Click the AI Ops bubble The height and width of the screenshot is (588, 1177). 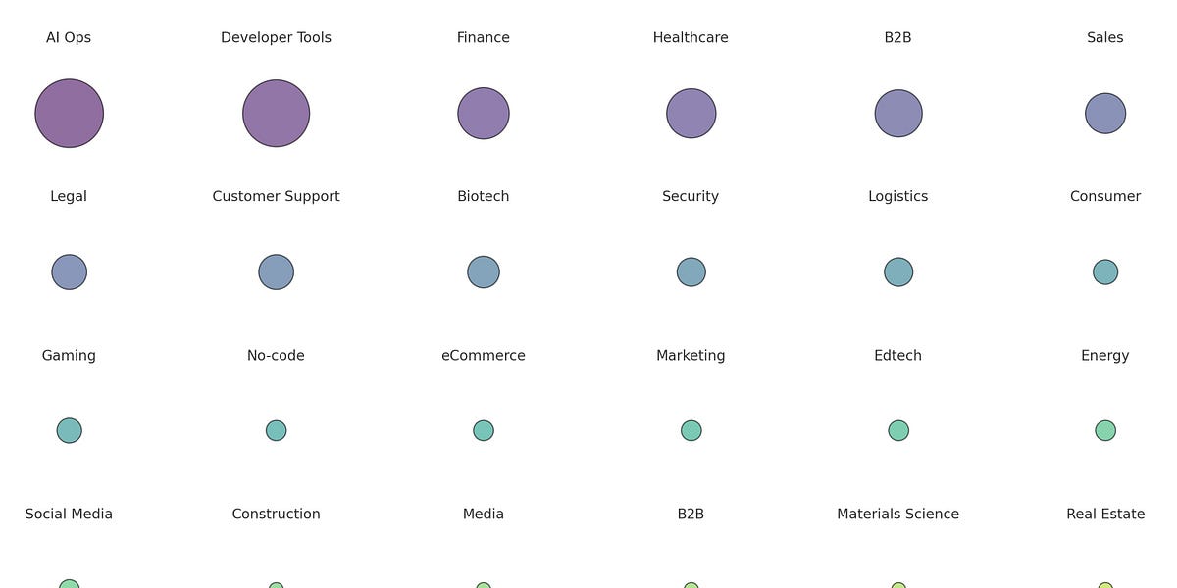click(x=69, y=114)
